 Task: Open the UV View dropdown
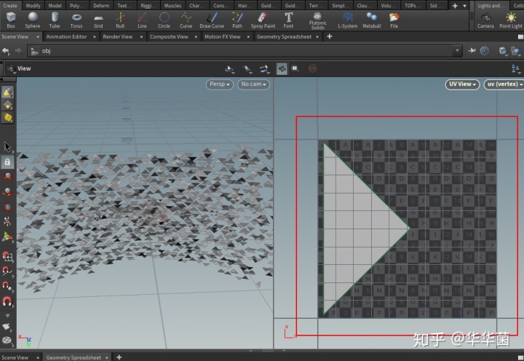tap(462, 84)
